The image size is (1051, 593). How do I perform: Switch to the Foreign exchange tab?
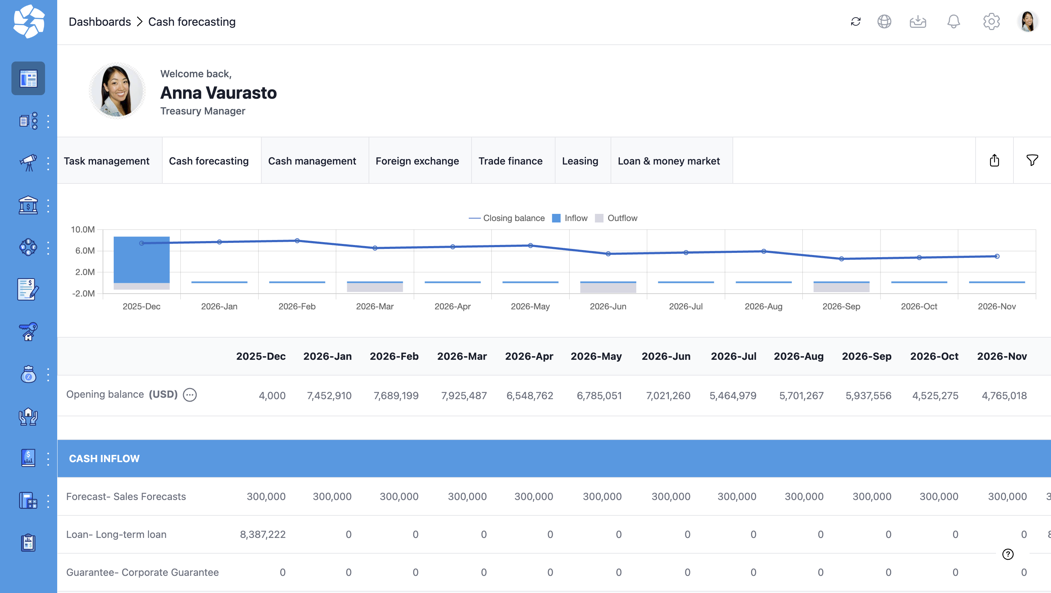[417, 161]
